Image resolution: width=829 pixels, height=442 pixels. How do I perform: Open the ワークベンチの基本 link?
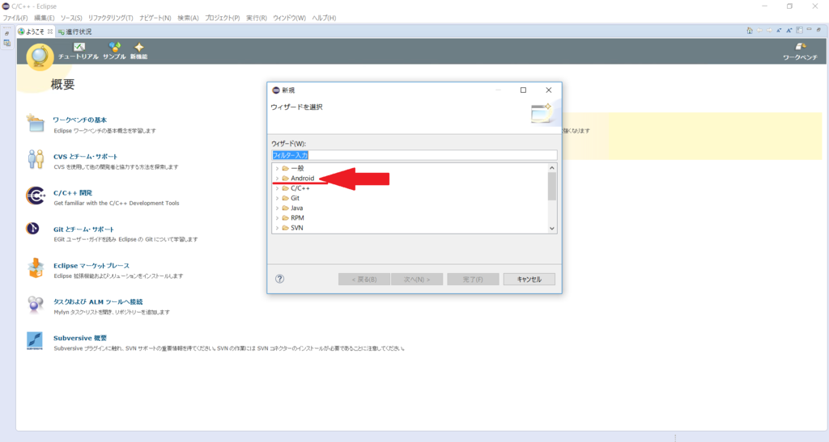79,120
